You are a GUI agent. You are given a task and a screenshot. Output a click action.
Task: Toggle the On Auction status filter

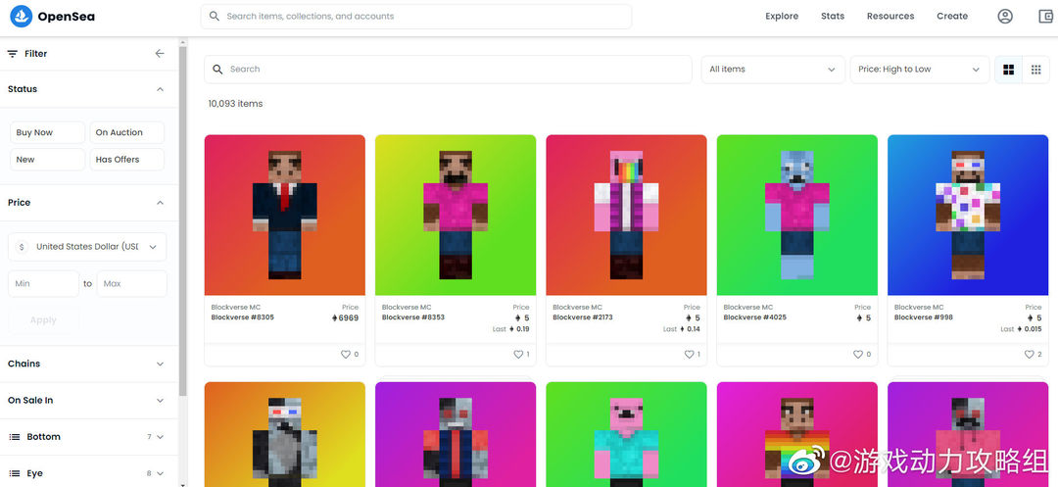tap(126, 132)
